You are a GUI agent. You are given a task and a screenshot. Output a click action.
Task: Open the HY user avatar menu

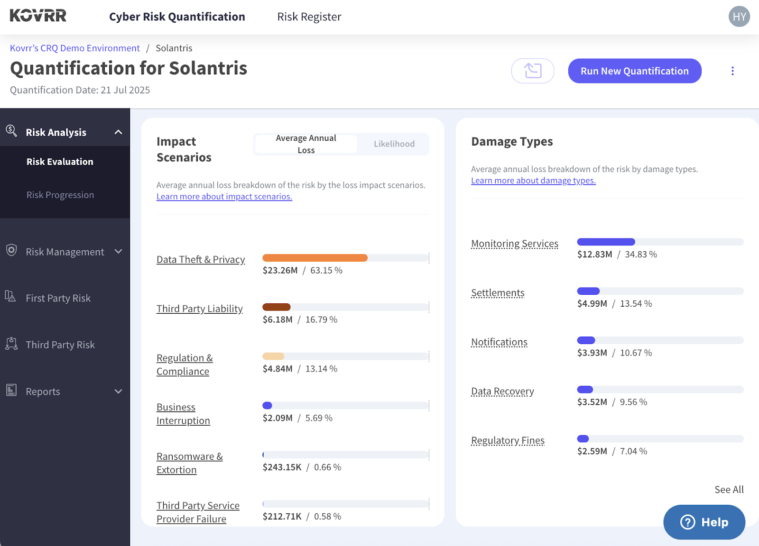point(739,17)
